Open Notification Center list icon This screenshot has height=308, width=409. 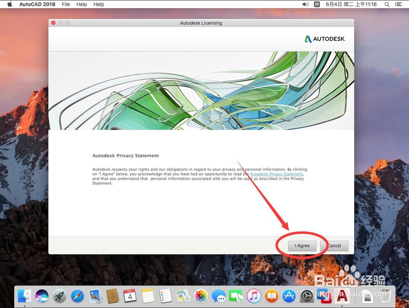398,4
